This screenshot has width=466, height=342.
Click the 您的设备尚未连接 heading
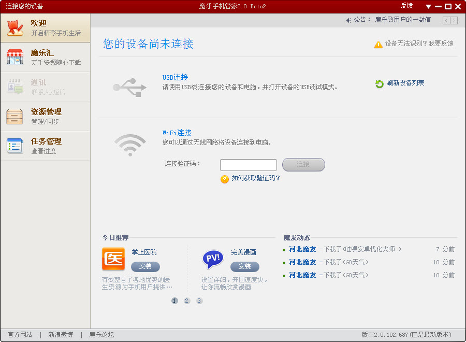[x=148, y=44]
